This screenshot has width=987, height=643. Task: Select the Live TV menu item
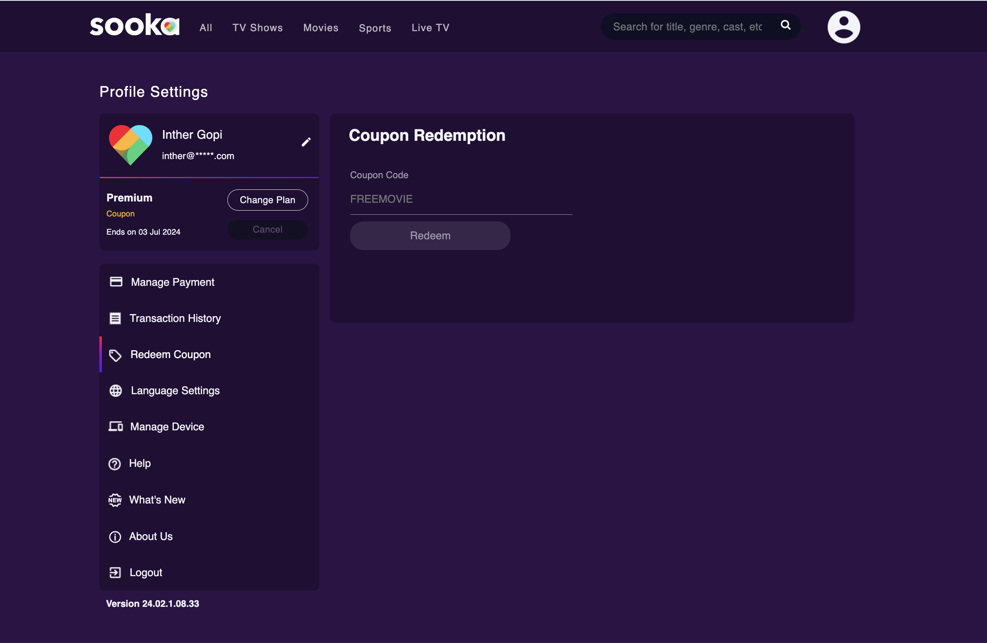tap(430, 27)
